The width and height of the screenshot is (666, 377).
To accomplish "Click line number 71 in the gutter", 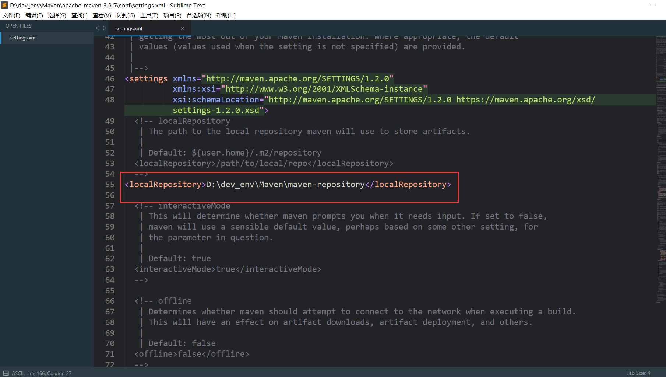I will pos(110,354).
